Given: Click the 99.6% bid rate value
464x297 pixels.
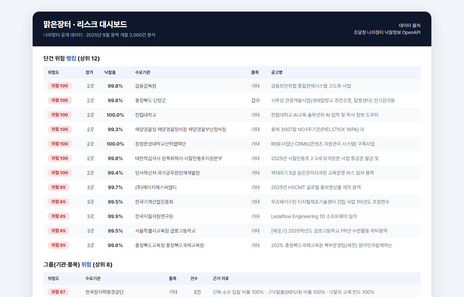Looking at the screenshot, I should [x=115, y=245].
